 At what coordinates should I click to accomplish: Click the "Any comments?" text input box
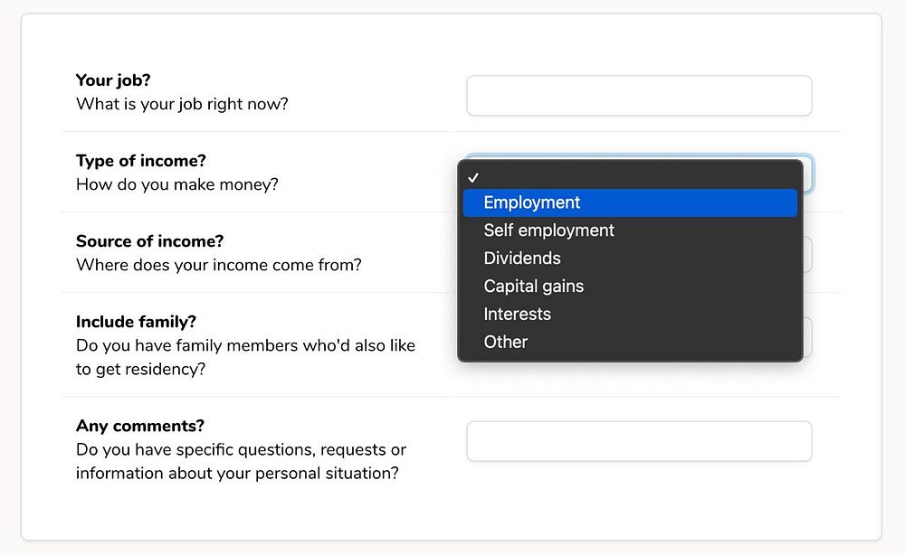639,441
